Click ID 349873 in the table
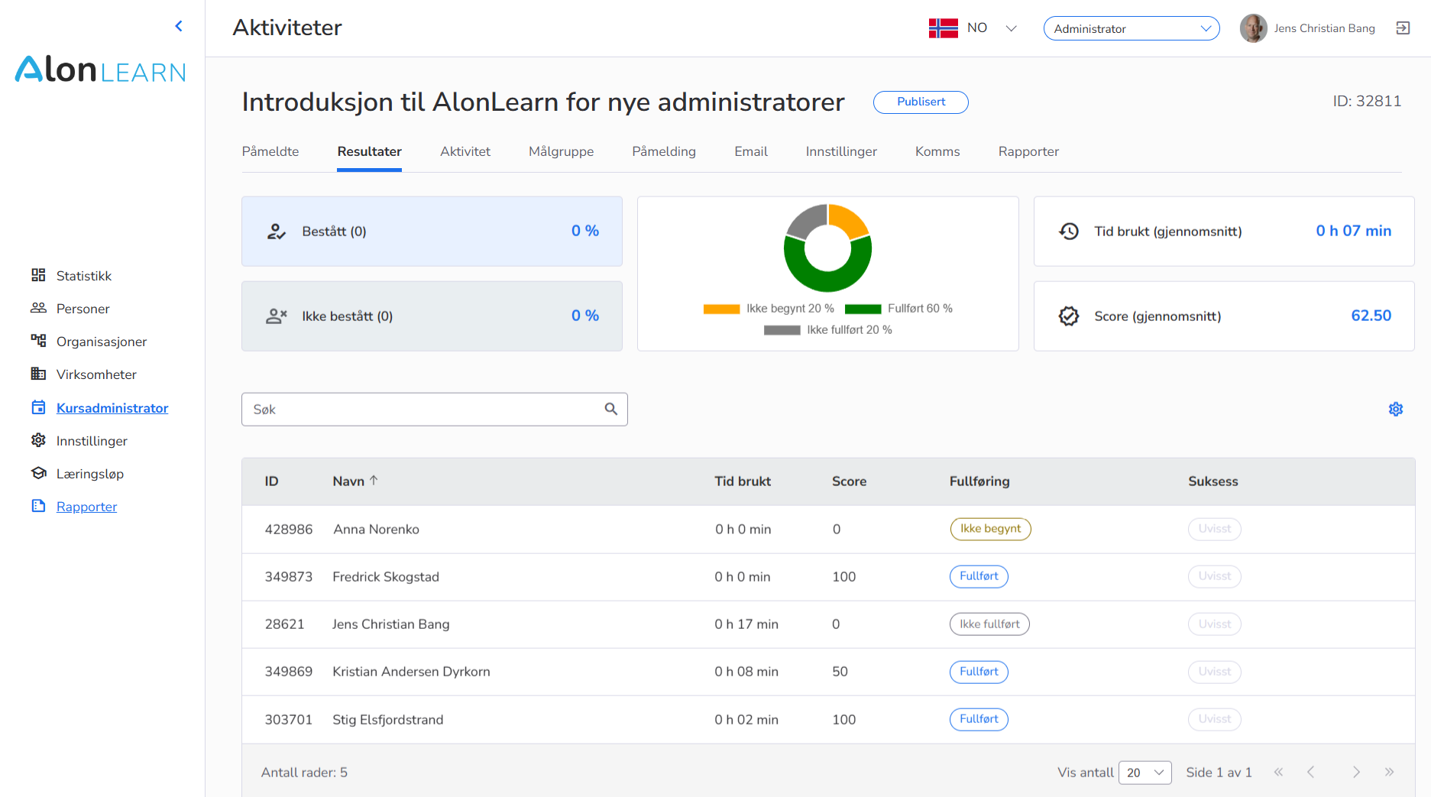 (289, 576)
